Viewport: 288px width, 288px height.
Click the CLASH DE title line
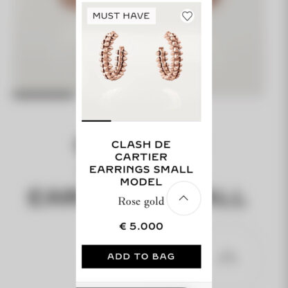coord(141,145)
